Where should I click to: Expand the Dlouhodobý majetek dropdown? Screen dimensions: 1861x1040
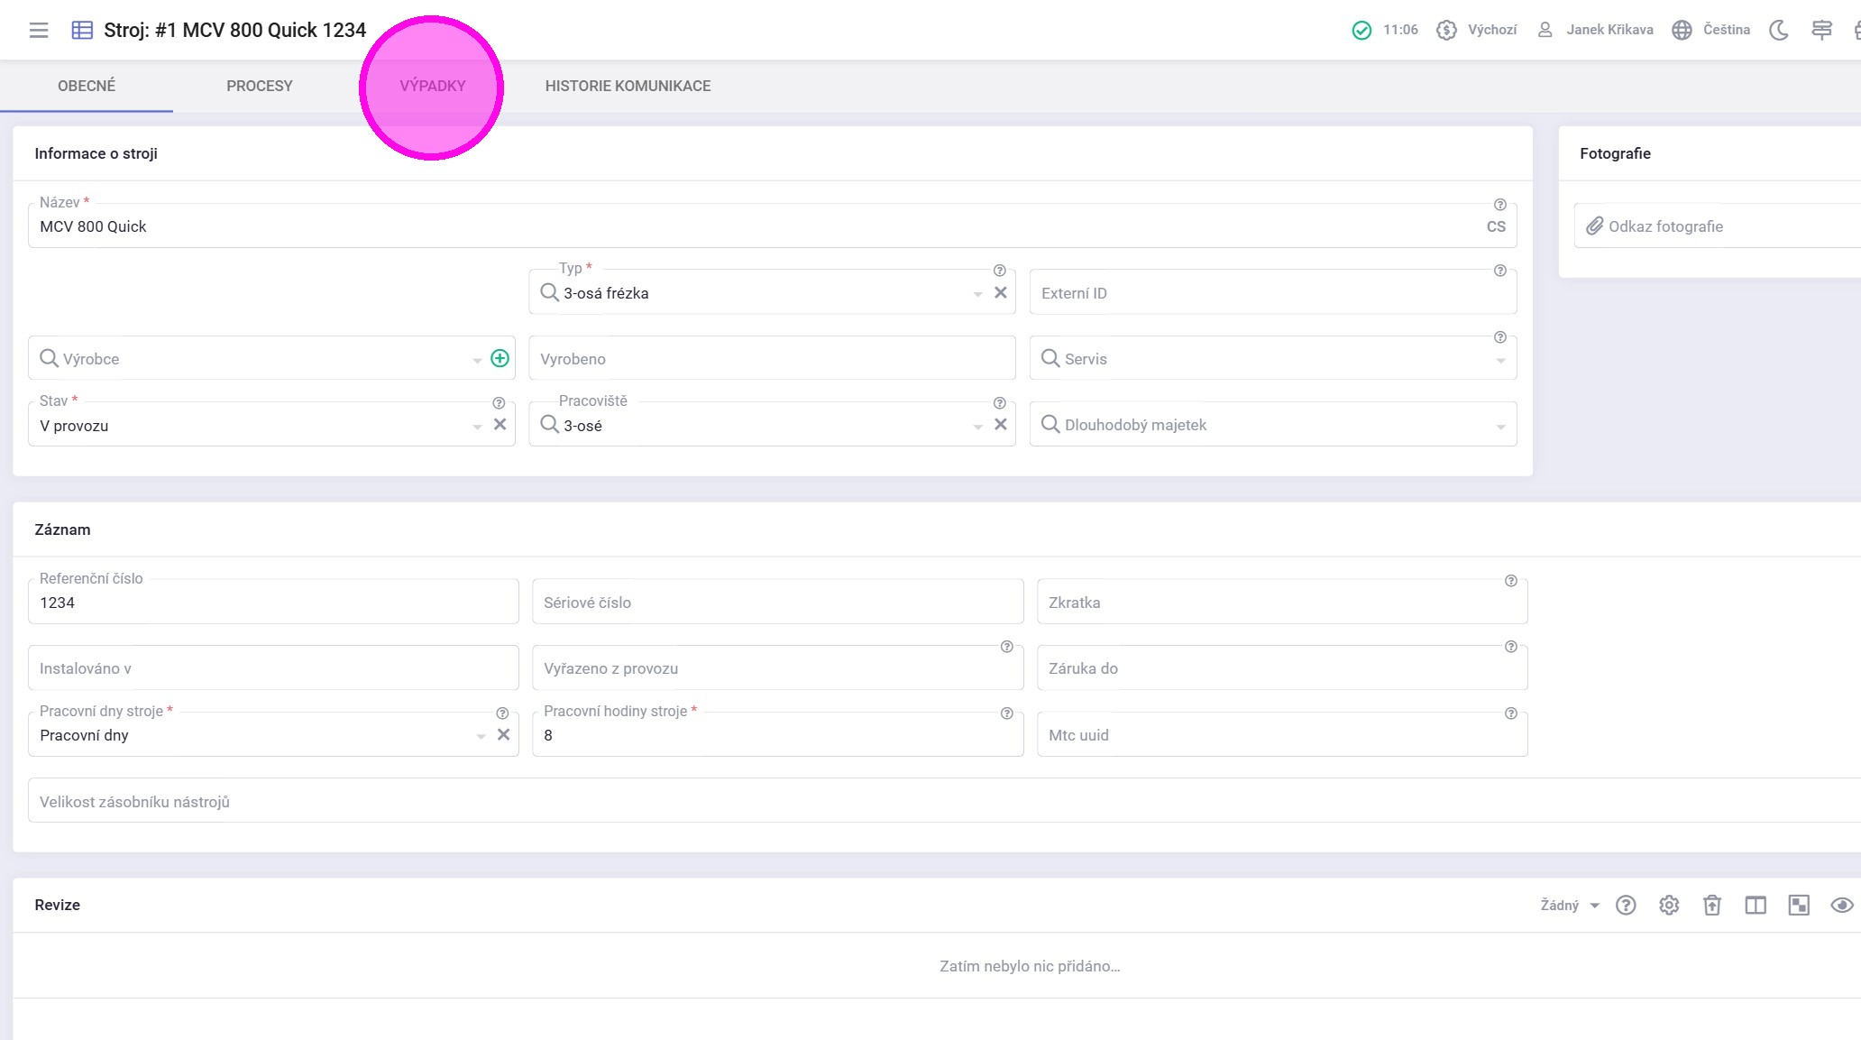[1500, 426]
